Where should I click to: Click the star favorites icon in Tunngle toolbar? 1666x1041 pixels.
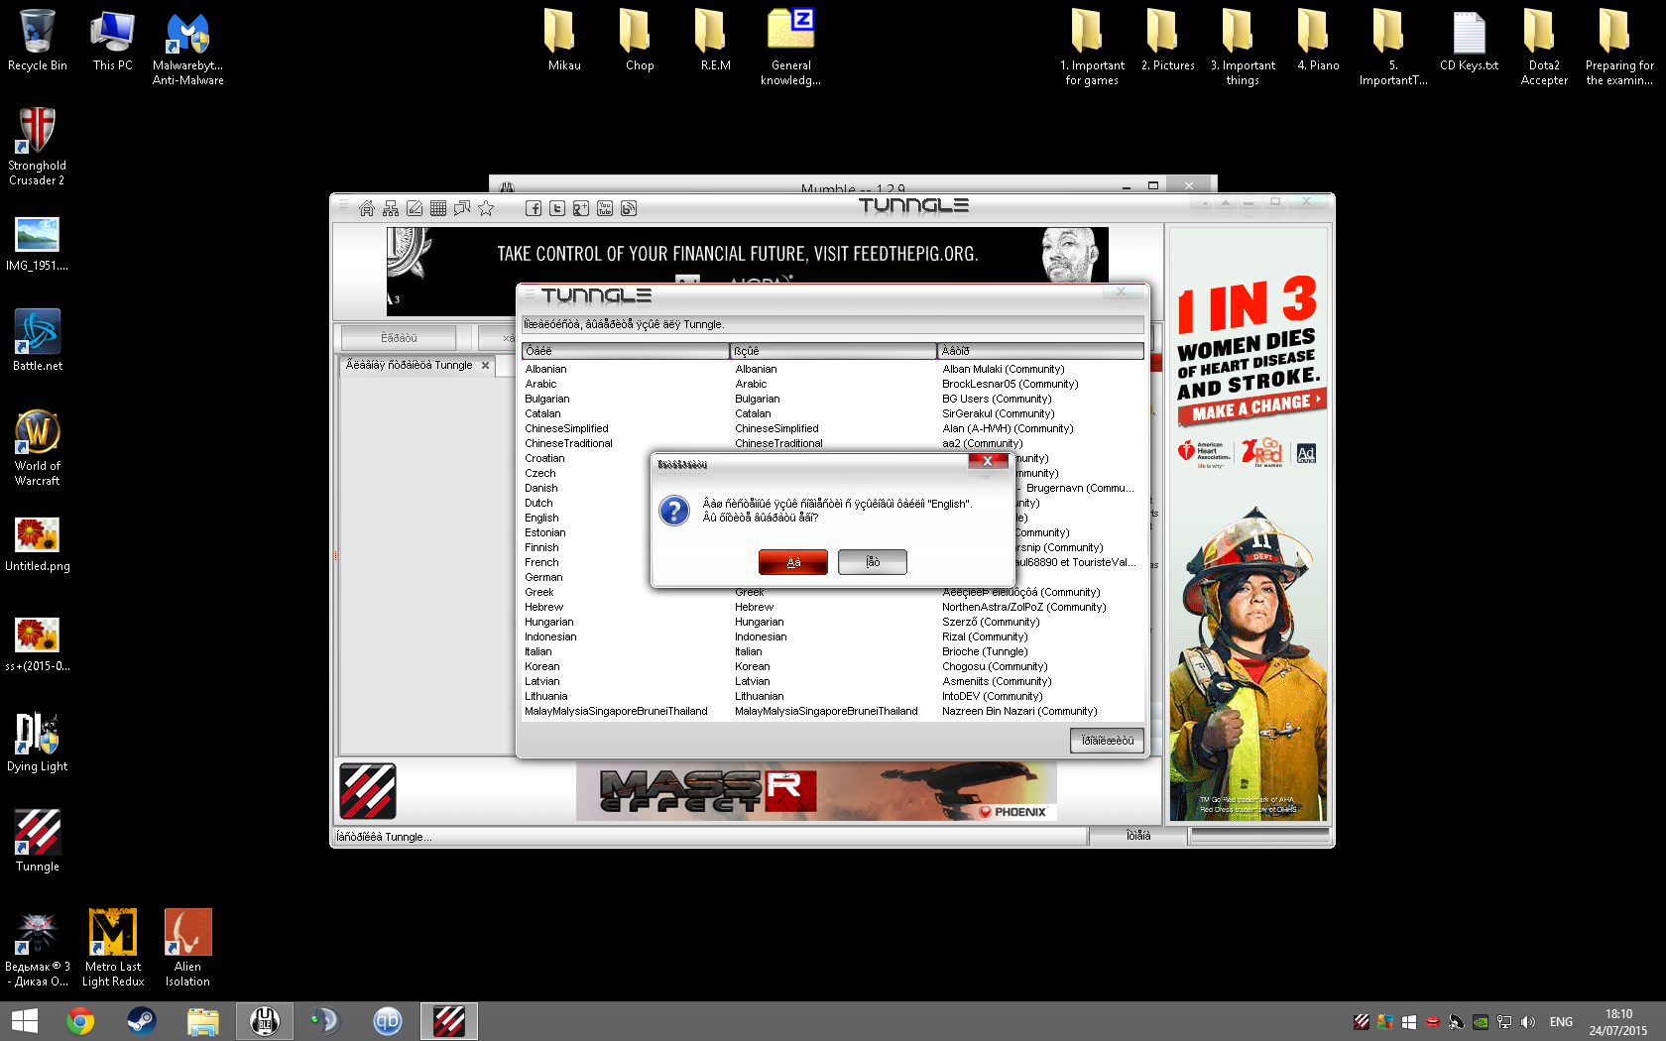point(486,208)
